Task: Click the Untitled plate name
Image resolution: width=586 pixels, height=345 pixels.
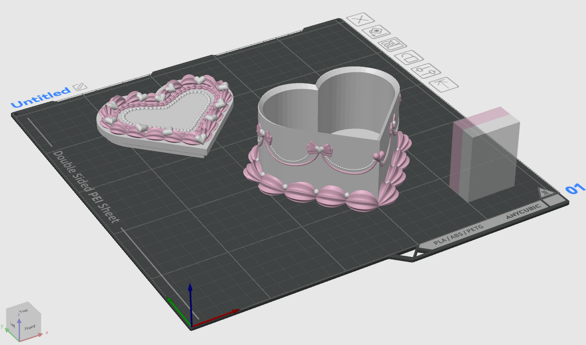Action: 41,97
